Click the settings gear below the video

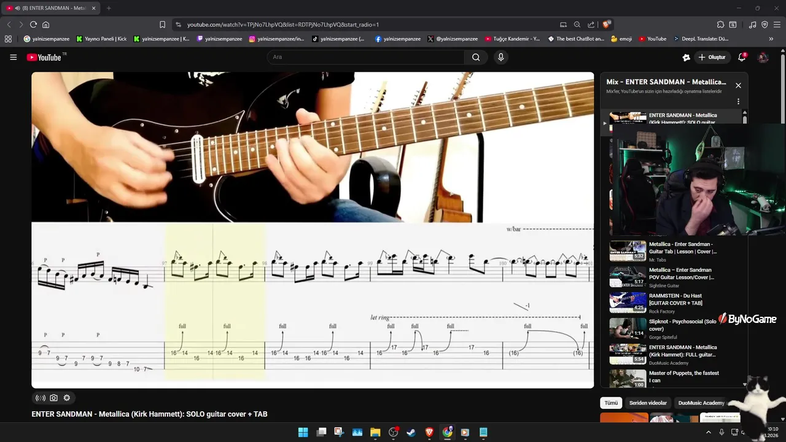point(67,398)
